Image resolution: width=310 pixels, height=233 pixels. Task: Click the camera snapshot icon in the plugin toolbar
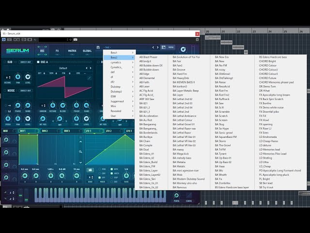pyautogui.click(x=76, y=40)
